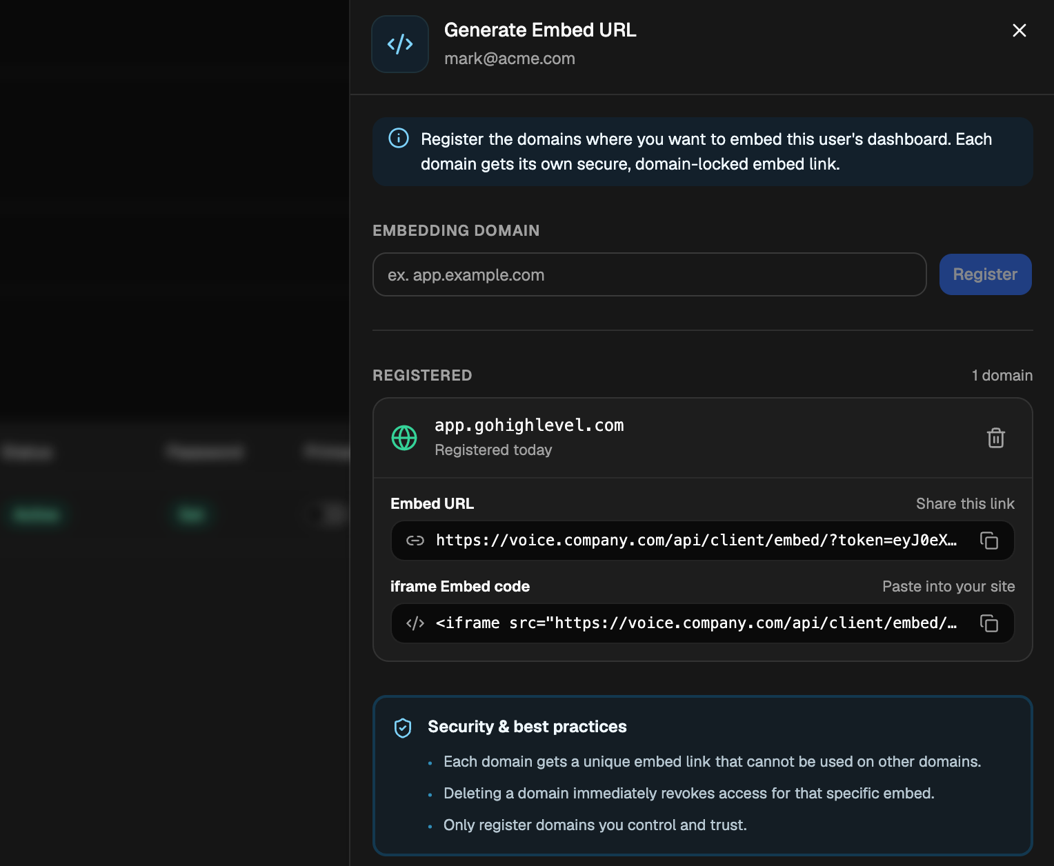Click the Security & best practices heading
Image resolution: width=1054 pixels, height=866 pixels.
[527, 727]
